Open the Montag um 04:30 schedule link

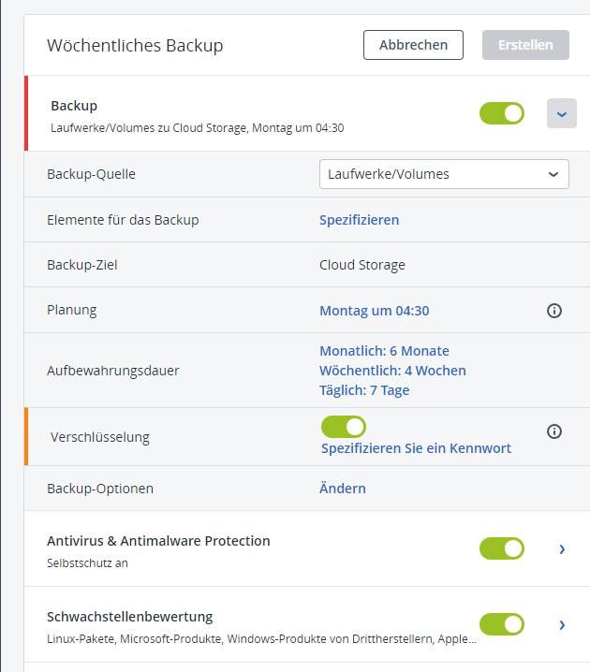coord(374,311)
